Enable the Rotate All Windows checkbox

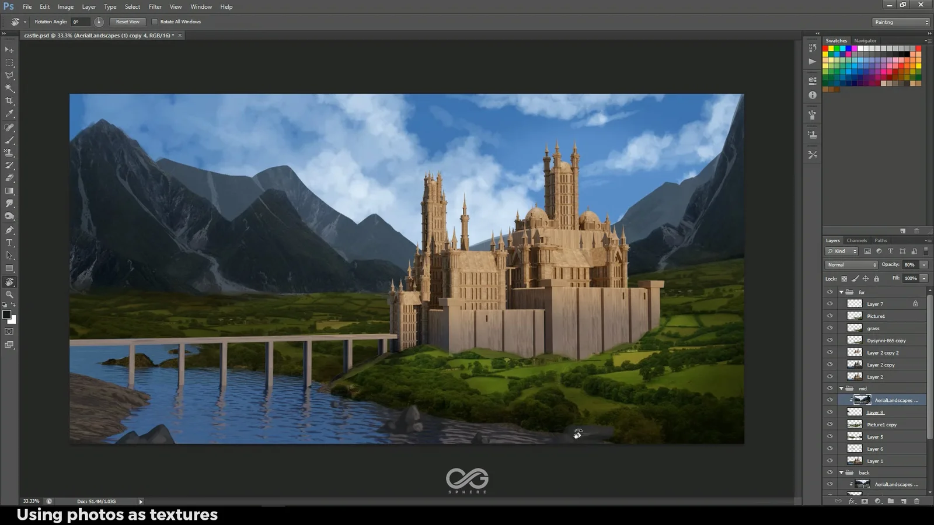[154, 22]
